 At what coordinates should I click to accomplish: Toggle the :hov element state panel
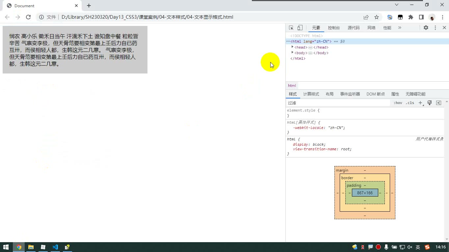point(398,103)
